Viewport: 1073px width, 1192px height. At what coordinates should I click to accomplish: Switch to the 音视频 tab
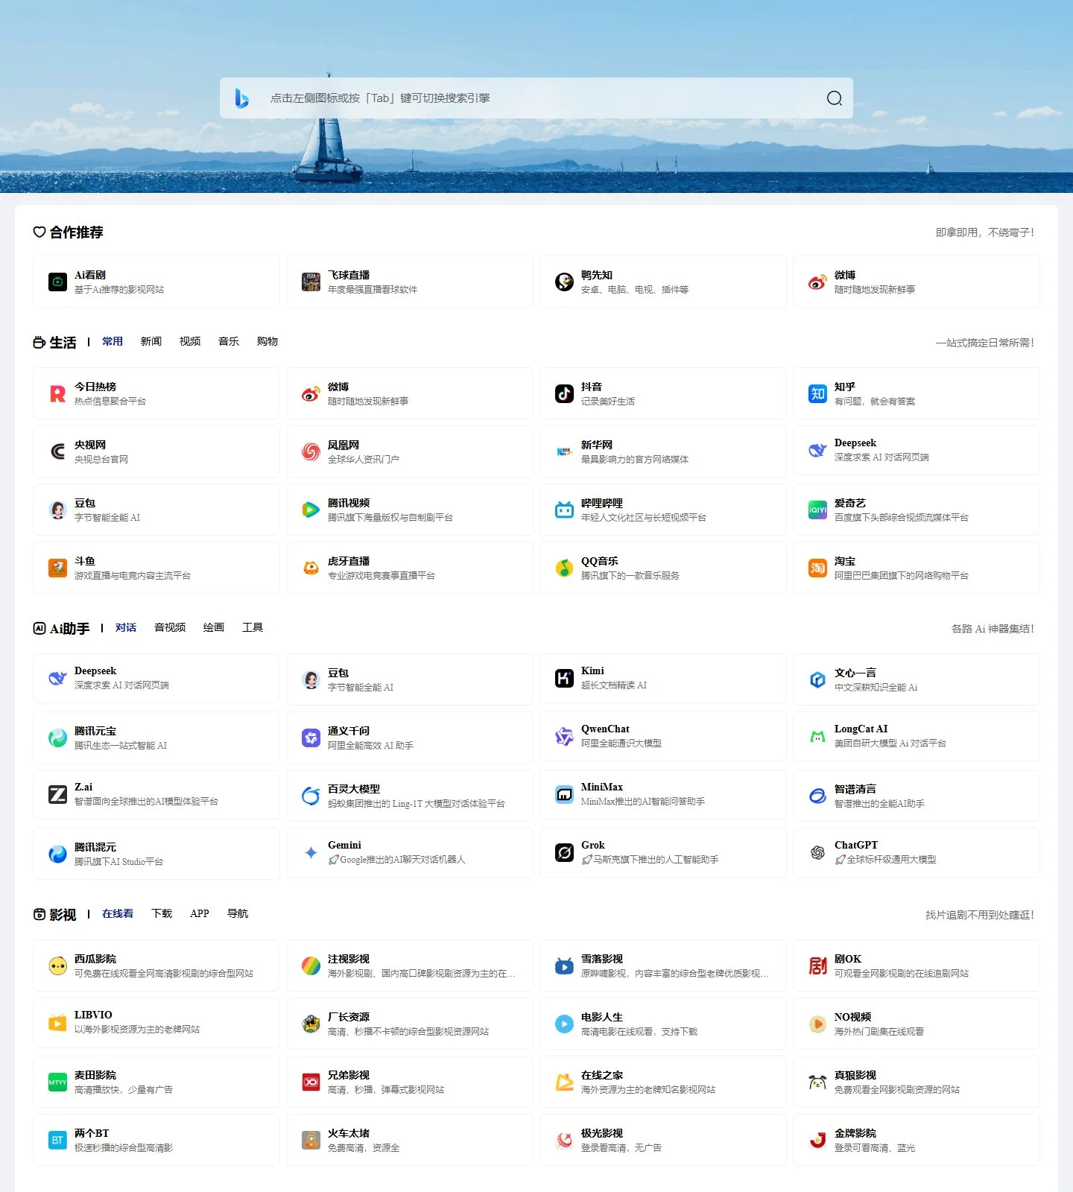pos(170,627)
